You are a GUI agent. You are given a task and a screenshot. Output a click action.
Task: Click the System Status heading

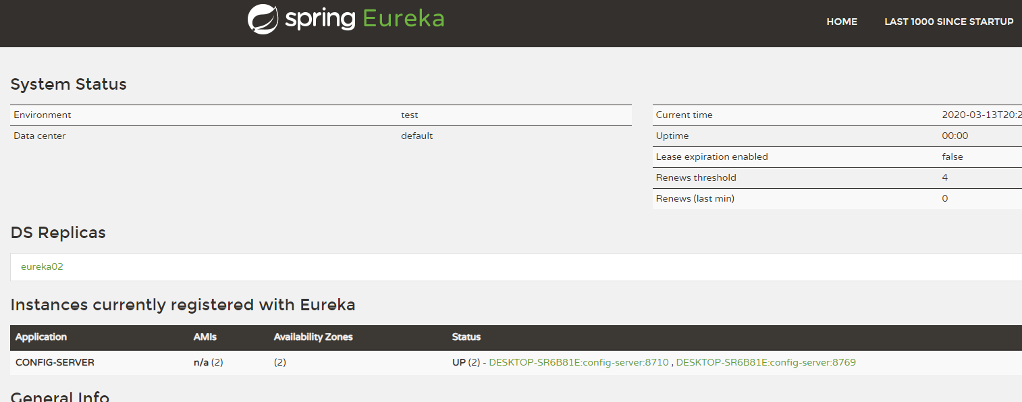point(68,84)
